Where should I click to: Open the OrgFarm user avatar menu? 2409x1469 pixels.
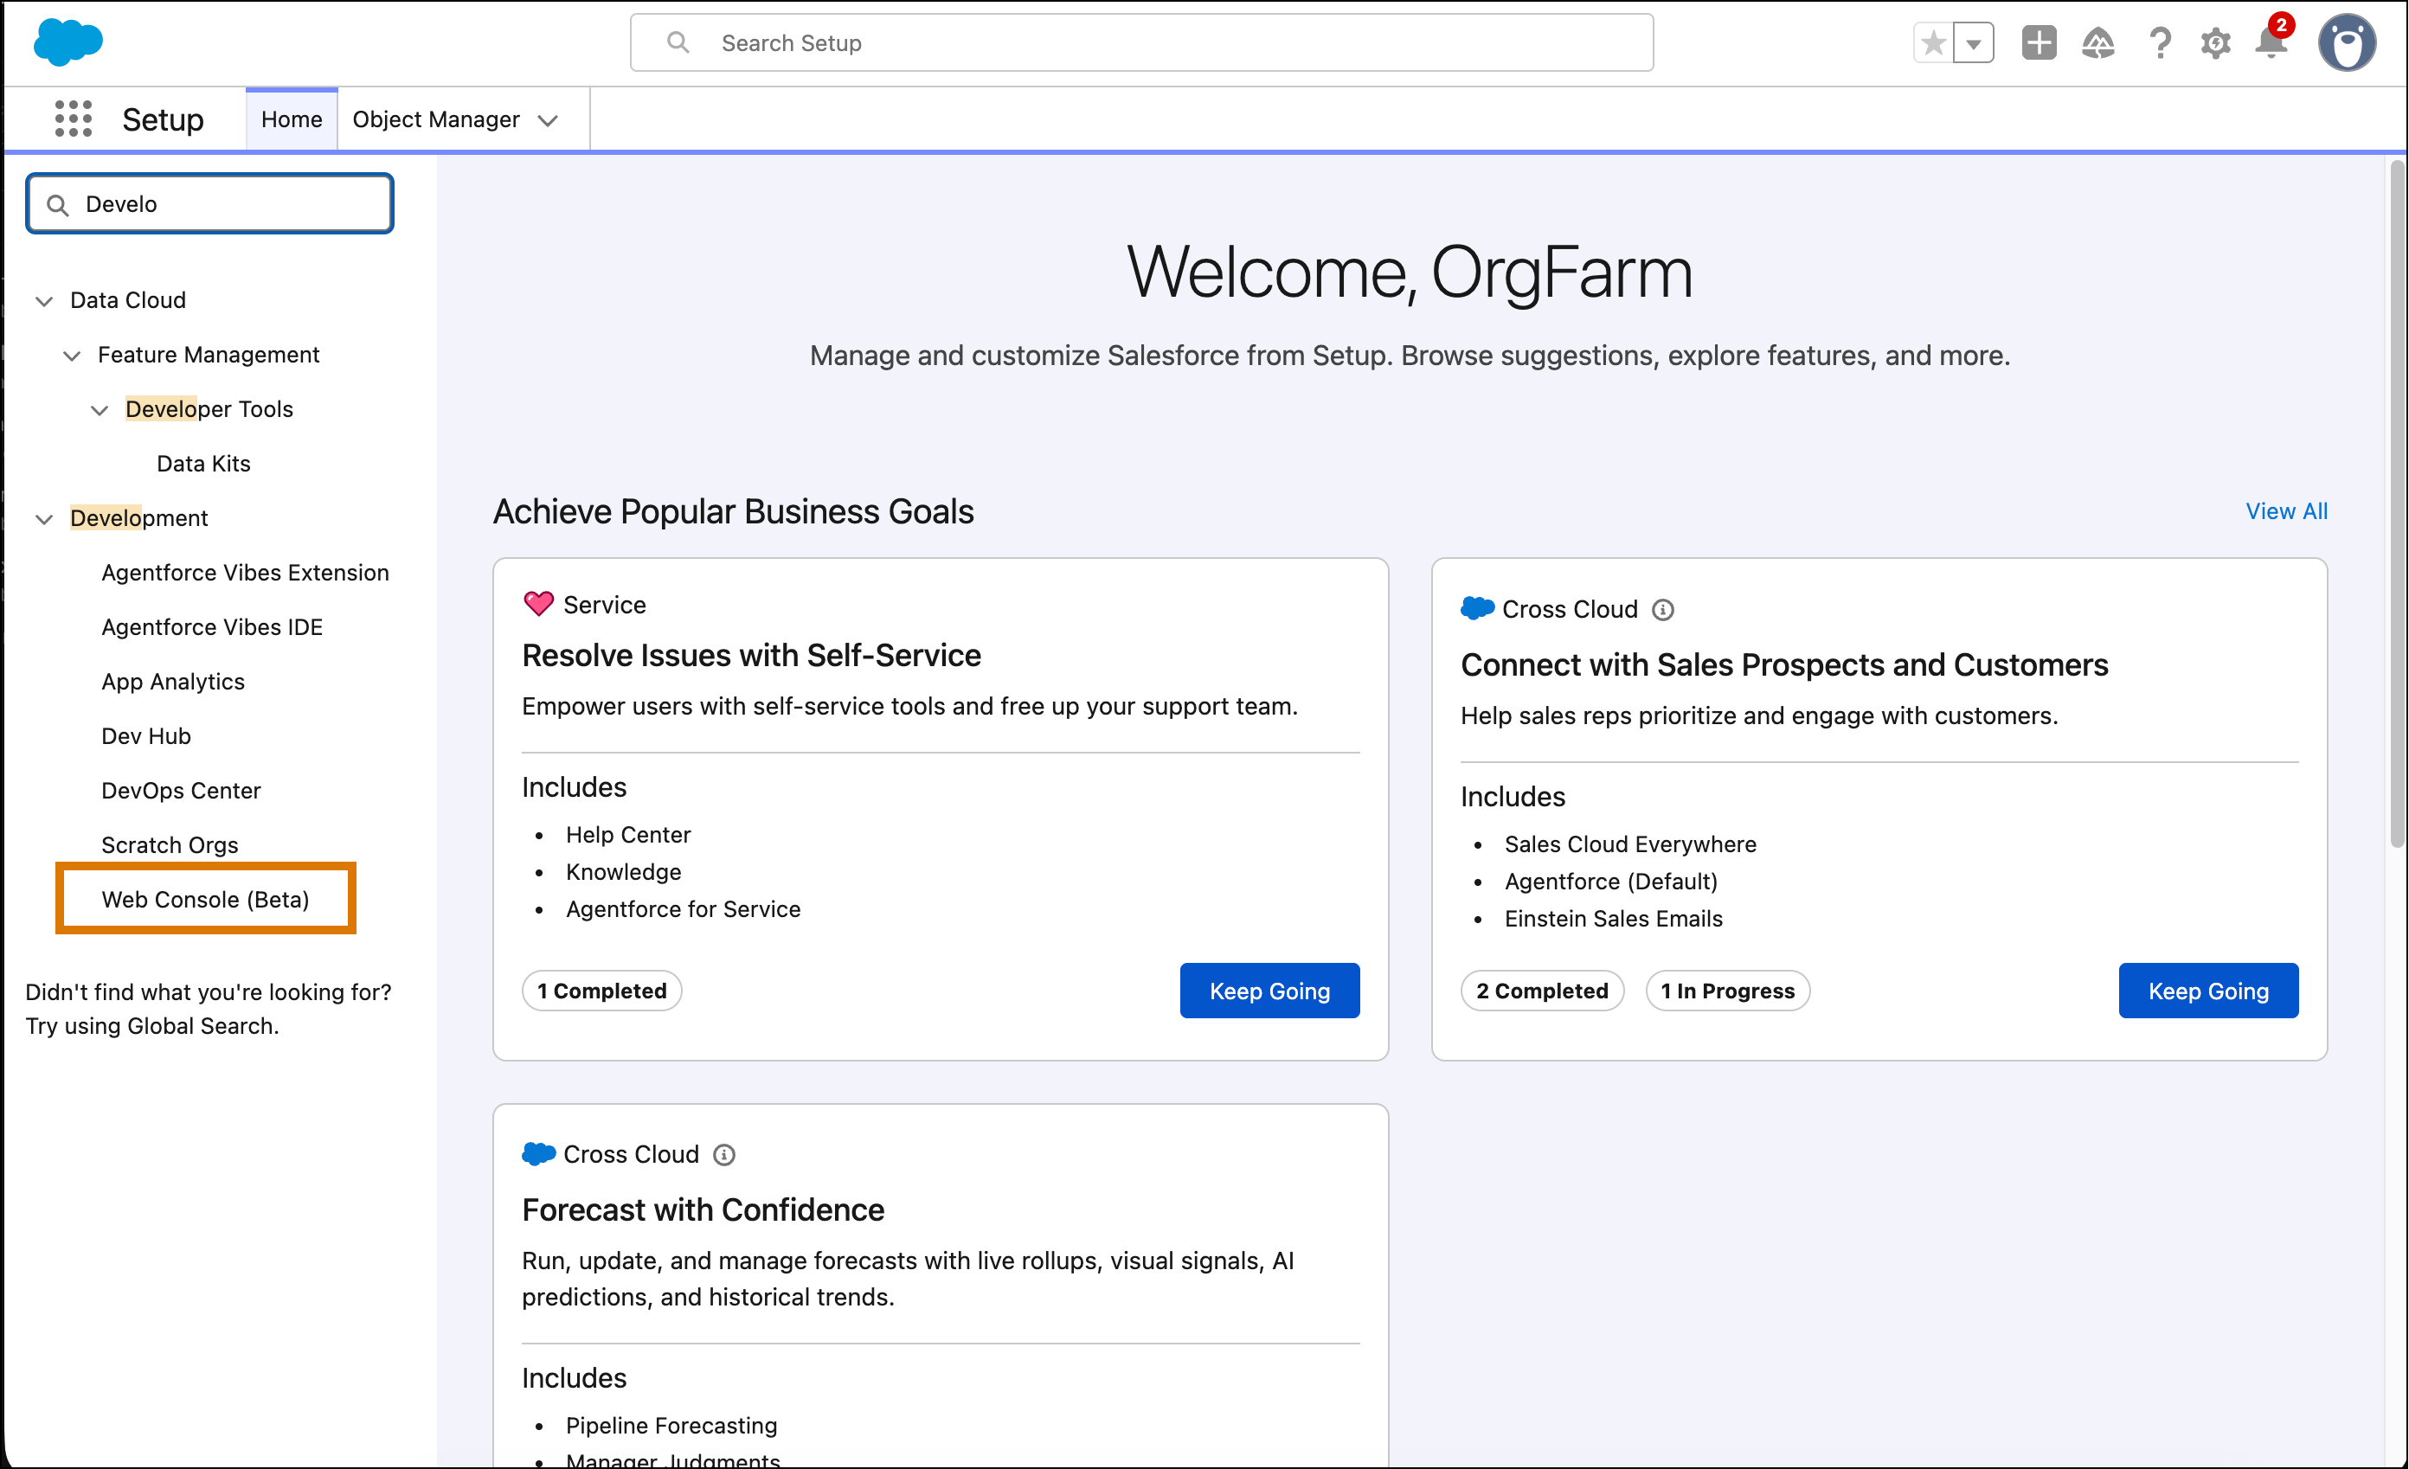2348,42
